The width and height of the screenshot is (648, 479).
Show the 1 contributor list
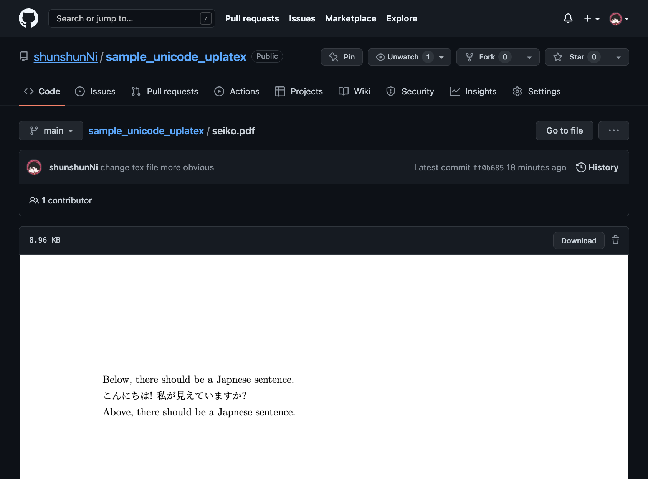coord(61,200)
